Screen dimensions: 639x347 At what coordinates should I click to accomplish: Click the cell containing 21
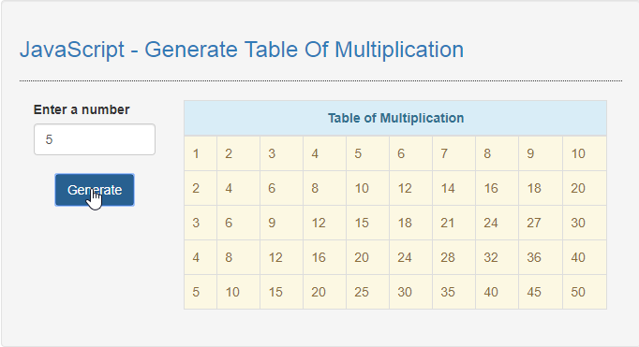[x=453, y=223]
